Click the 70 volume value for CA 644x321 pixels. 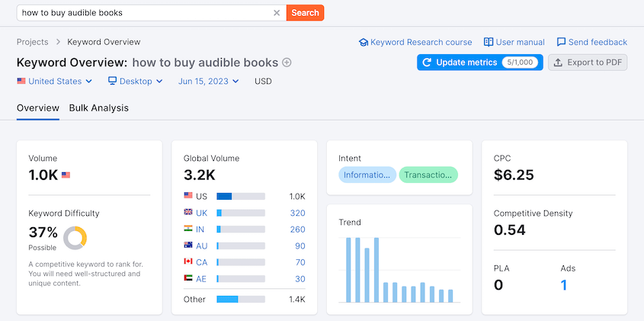click(300, 262)
